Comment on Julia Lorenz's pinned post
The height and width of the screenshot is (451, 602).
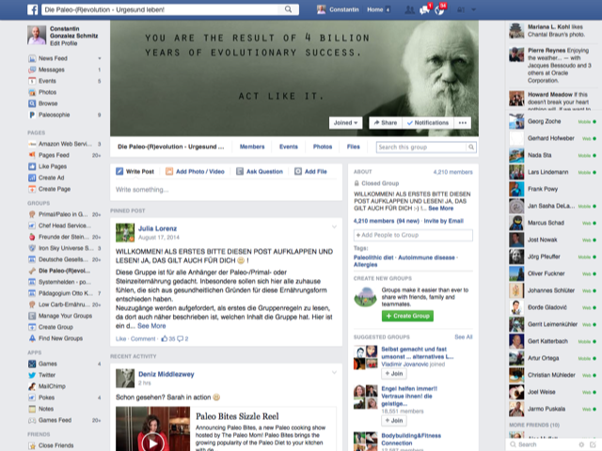(x=143, y=338)
